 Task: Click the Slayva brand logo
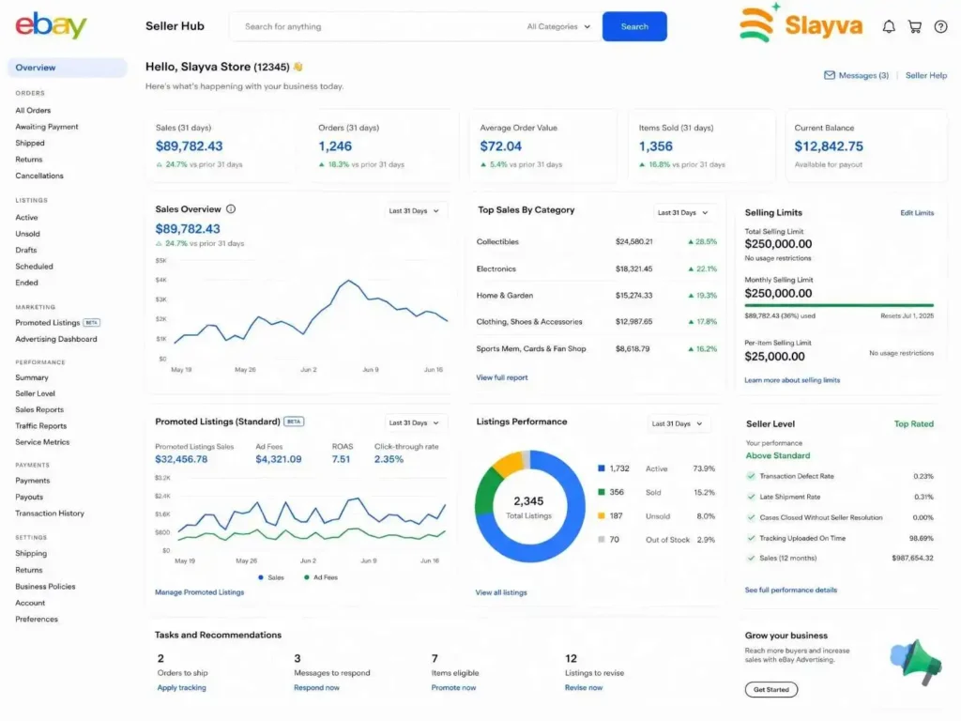(x=801, y=23)
